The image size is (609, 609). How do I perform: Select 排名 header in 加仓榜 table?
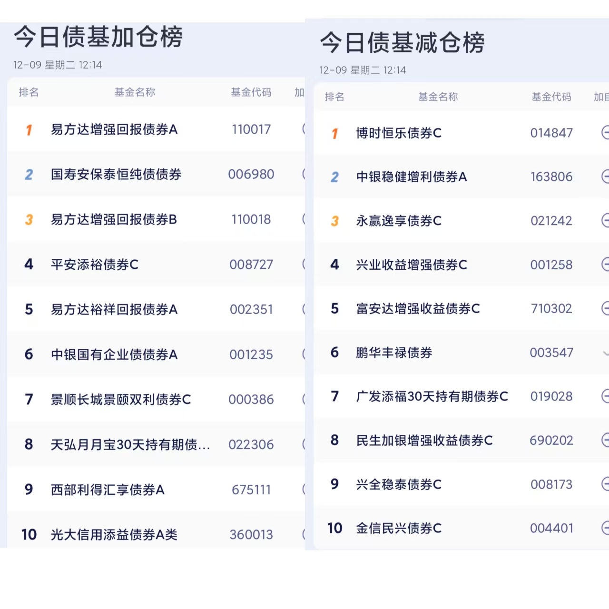[29, 92]
